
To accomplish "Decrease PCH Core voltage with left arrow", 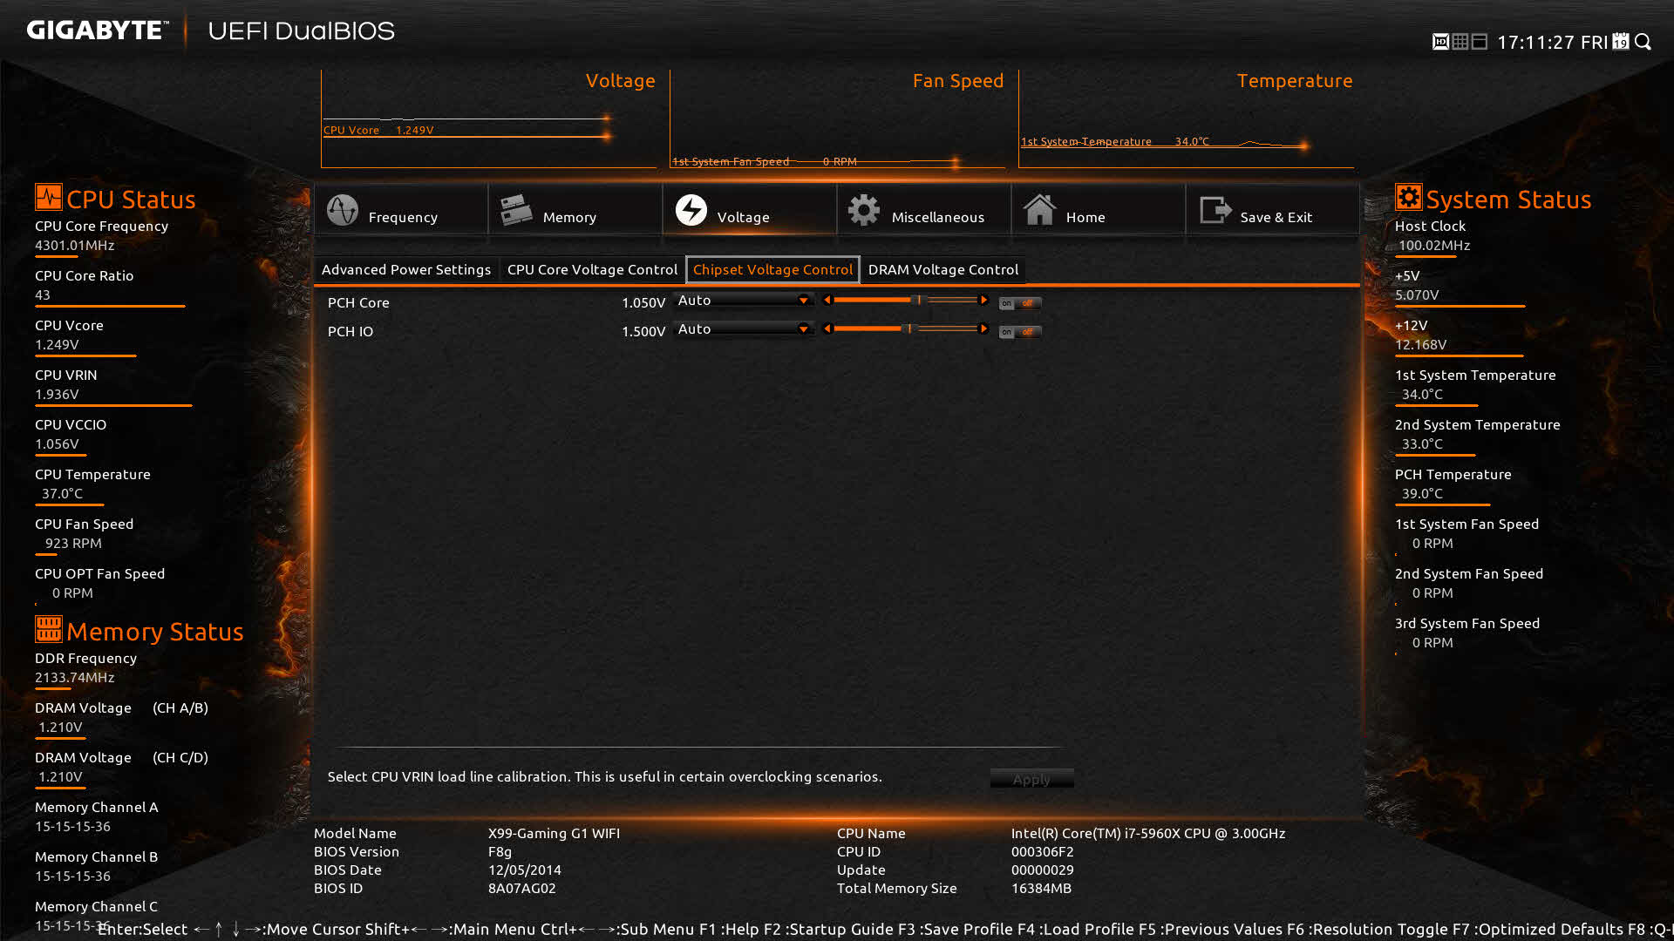I will [827, 300].
